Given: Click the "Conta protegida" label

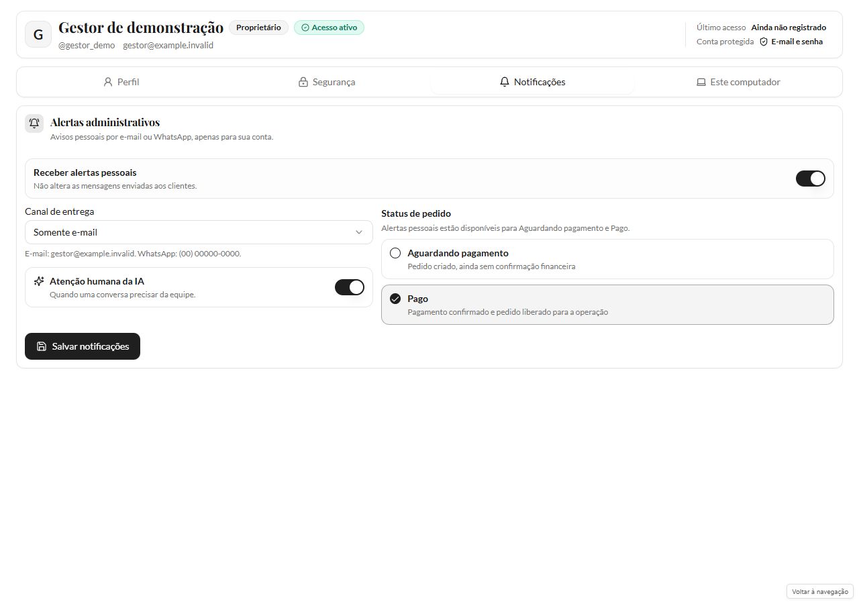Looking at the screenshot, I should coord(725,42).
